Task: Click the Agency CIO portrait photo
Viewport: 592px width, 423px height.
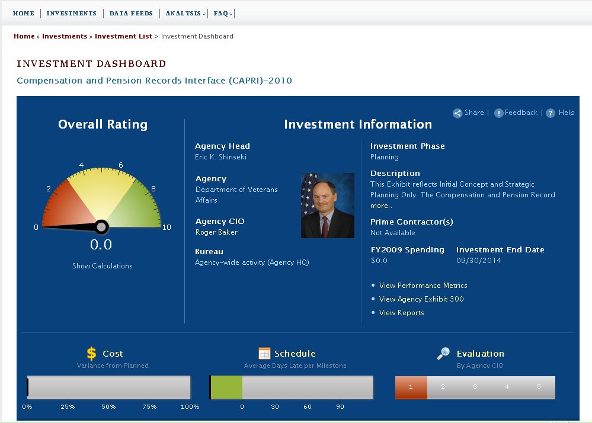Action: 327,206
